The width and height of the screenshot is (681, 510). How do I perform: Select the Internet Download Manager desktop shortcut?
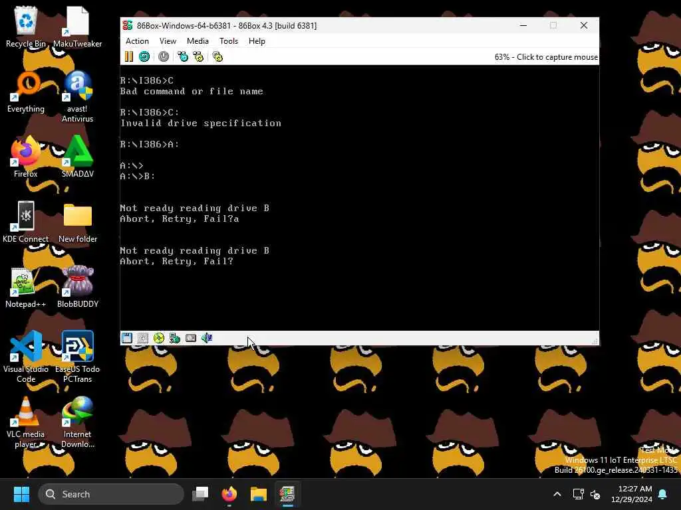coord(77,422)
